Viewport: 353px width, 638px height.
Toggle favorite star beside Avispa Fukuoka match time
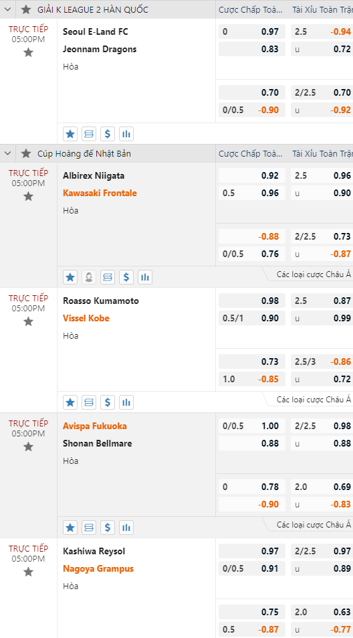click(x=28, y=447)
